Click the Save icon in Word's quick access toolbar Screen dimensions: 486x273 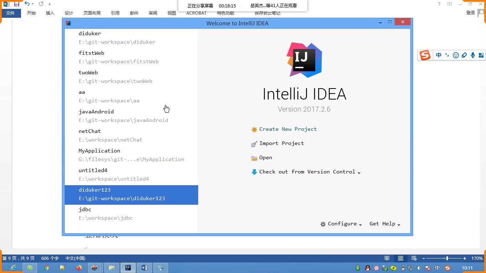(16, 4)
